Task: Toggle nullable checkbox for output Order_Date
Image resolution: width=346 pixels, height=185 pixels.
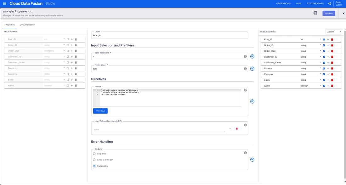Action: 324,51
